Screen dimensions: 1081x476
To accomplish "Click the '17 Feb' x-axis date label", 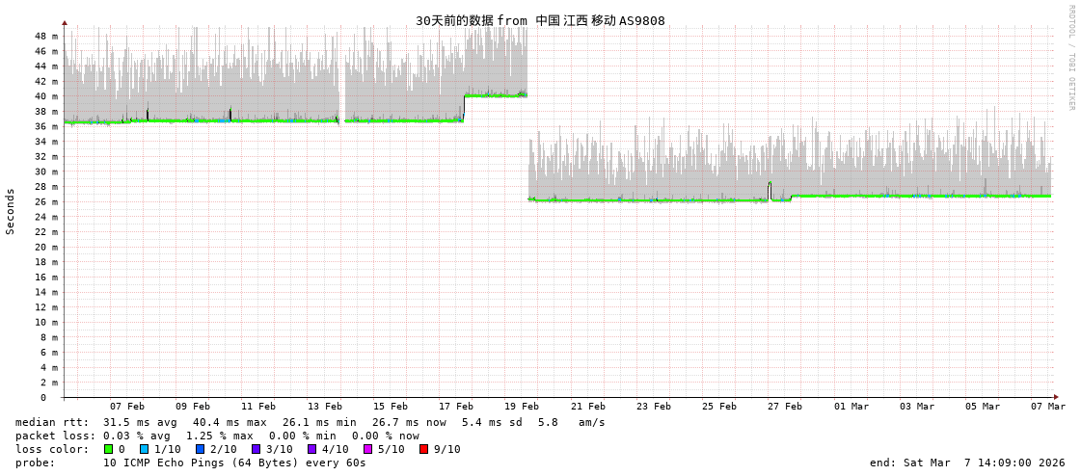I will click(x=456, y=407).
